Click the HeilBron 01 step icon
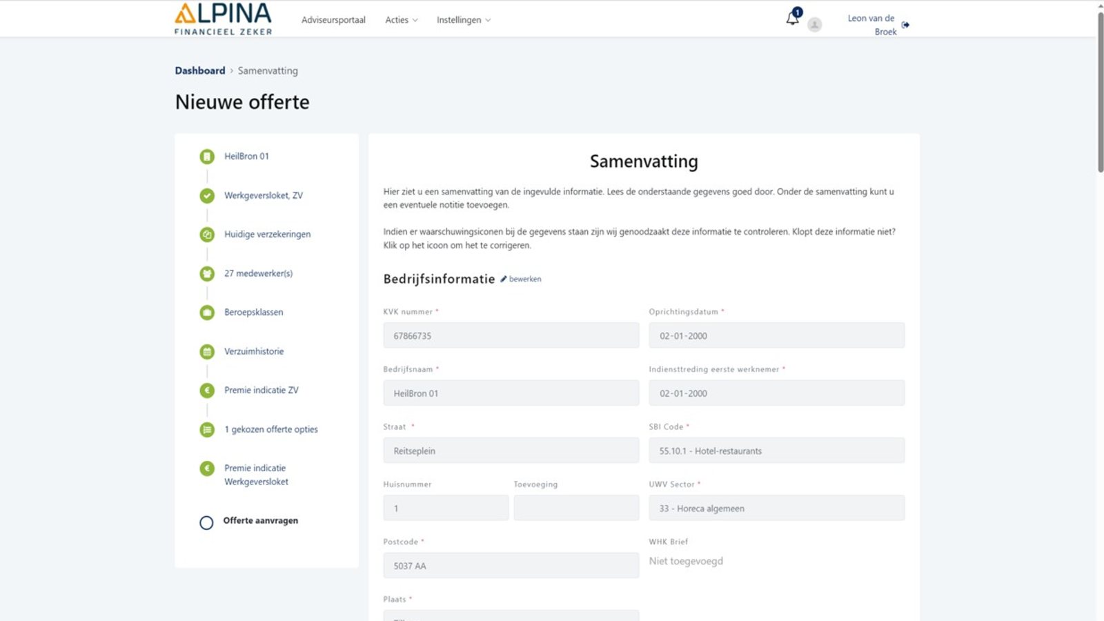The image size is (1104, 621). tap(207, 157)
